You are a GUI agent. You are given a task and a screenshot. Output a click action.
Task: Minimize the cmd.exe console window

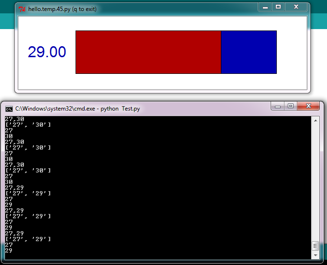(278, 106)
